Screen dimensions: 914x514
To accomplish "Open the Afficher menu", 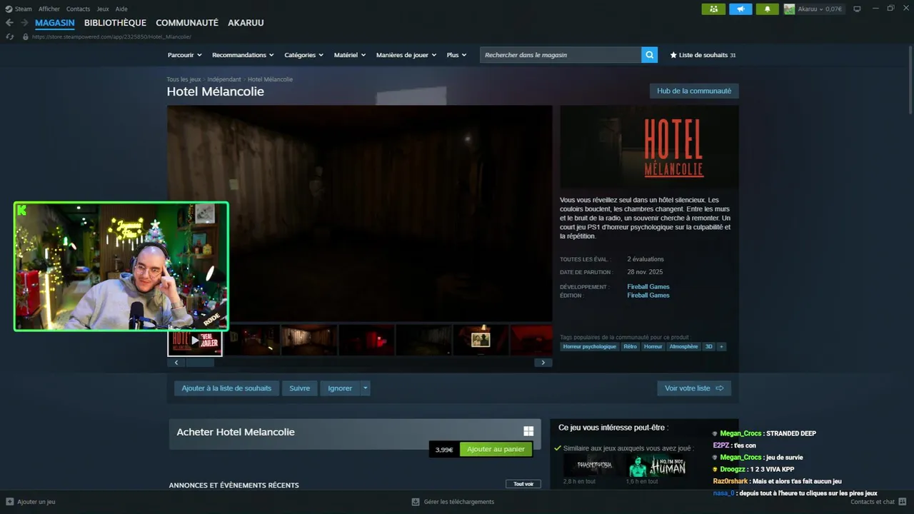I will pos(49,9).
